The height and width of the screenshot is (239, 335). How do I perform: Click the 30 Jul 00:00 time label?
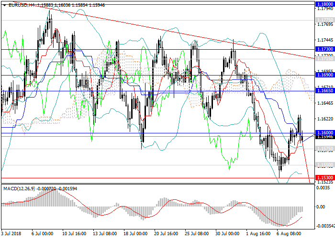pyautogui.click(x=227, y=233)
